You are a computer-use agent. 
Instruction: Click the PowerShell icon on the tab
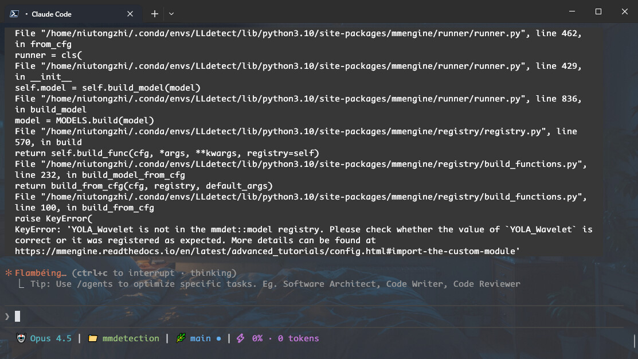[x=14, y=14]
